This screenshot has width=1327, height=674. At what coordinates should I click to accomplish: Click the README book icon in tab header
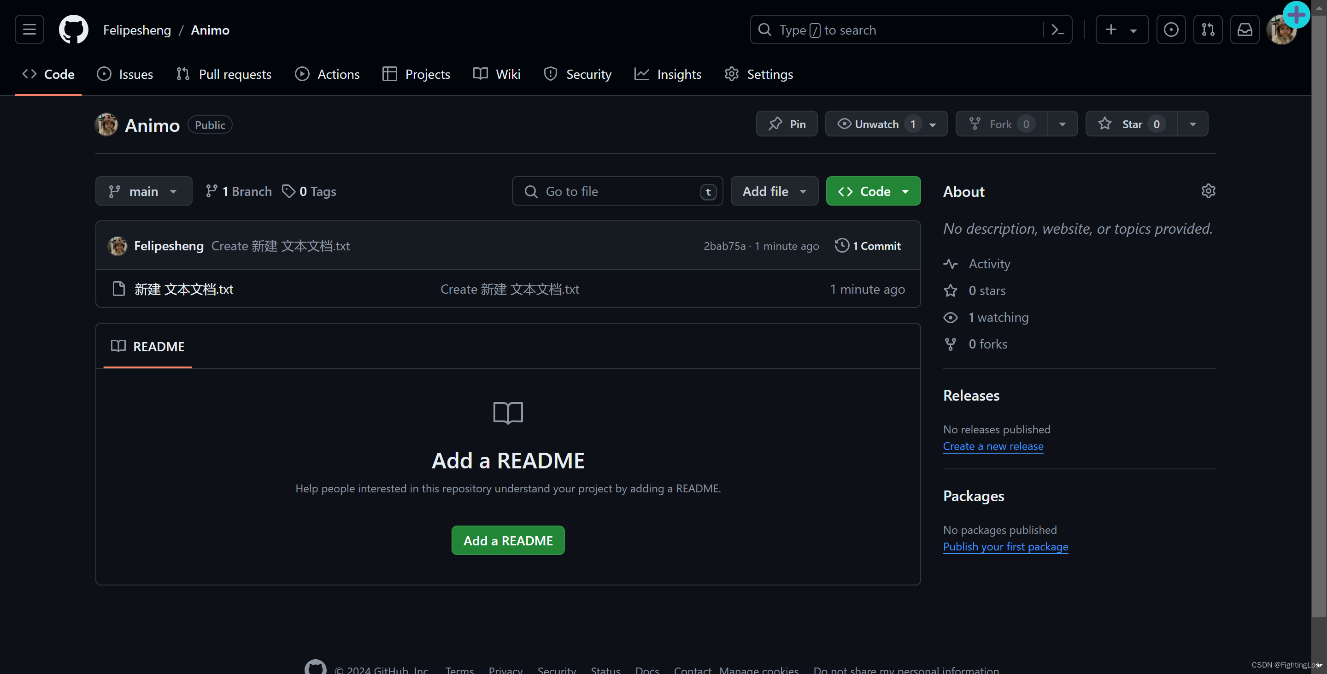(118, 346)
